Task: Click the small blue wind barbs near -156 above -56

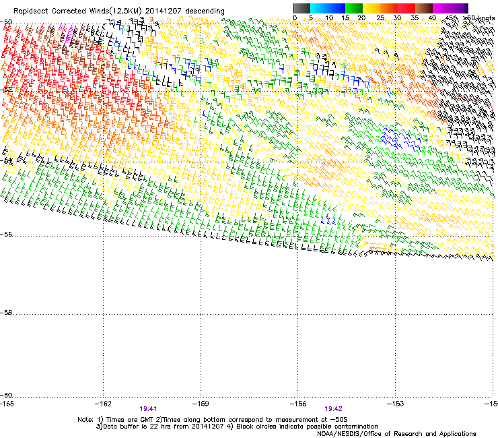Action: click(x=328, y=219)
